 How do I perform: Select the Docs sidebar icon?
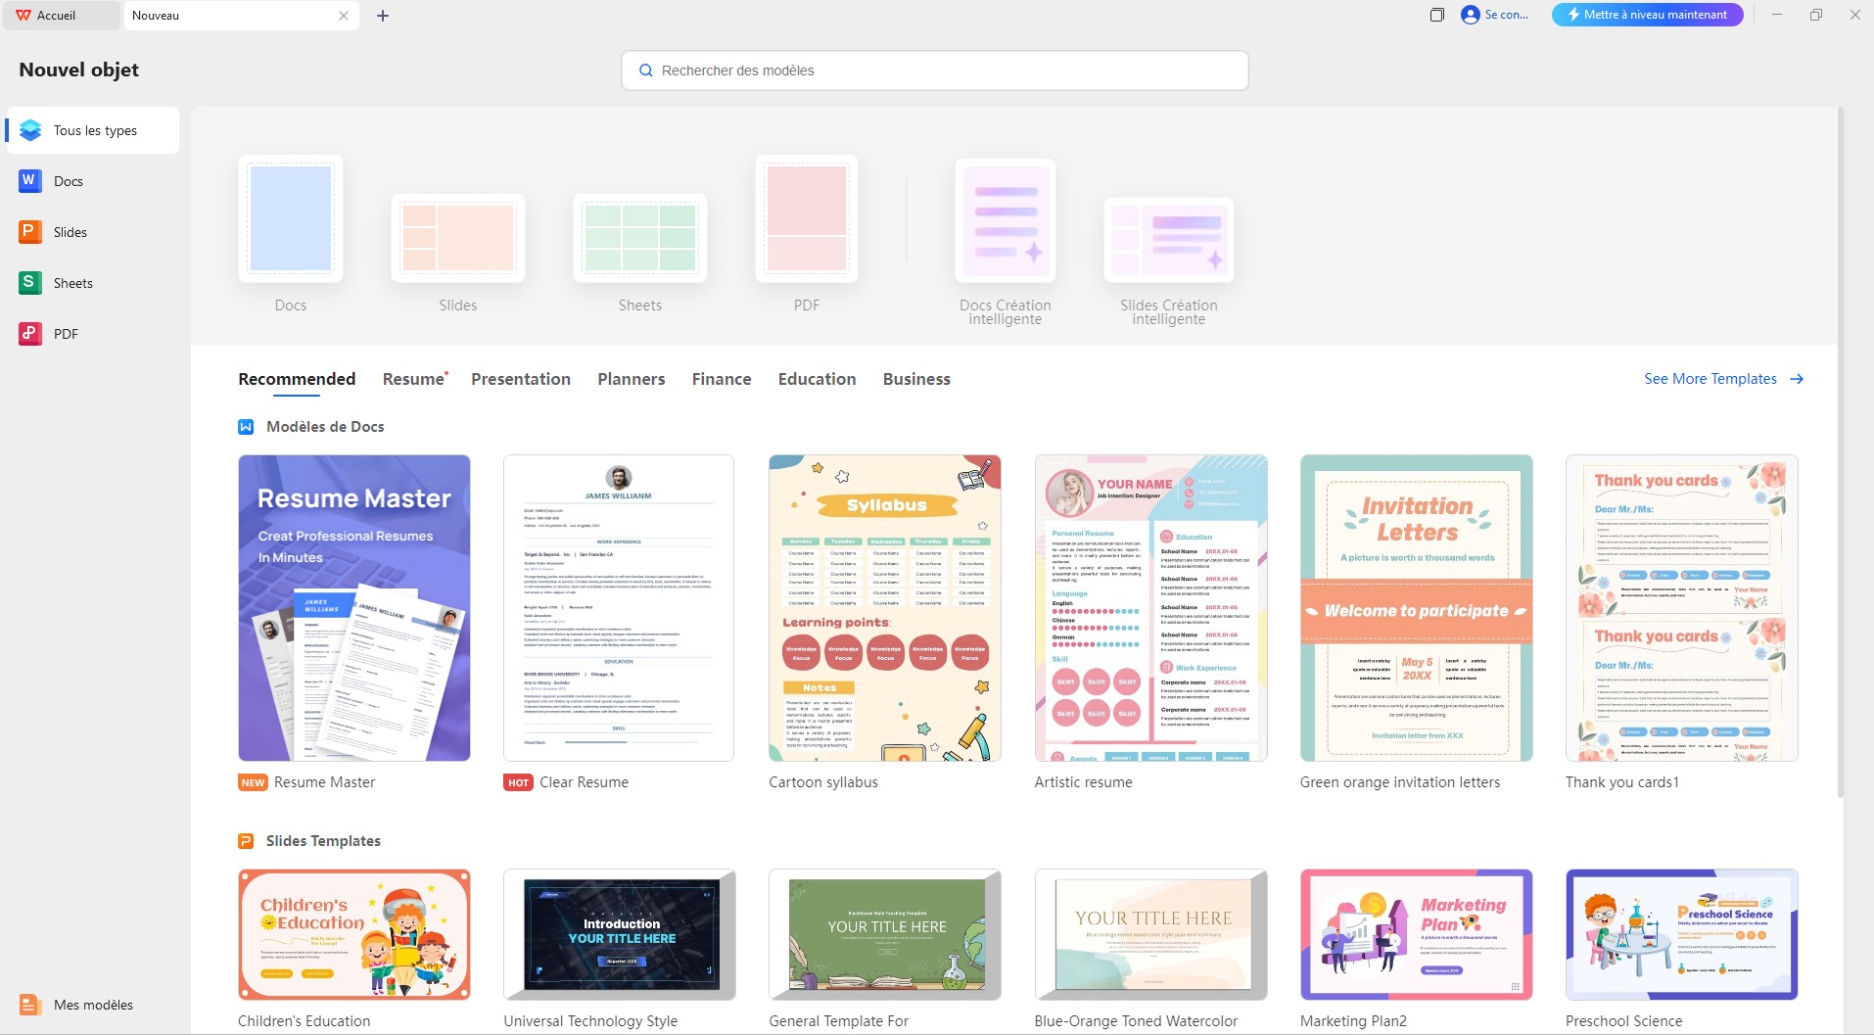pos(29,180)
